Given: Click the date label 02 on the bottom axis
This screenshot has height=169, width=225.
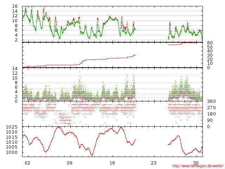Looking at the screenshot, I should pos(27,163).
